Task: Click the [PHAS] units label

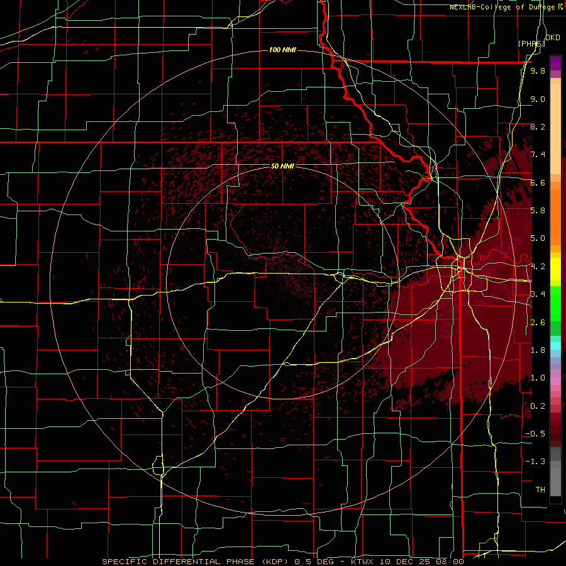Action: (x=531, y=43)
